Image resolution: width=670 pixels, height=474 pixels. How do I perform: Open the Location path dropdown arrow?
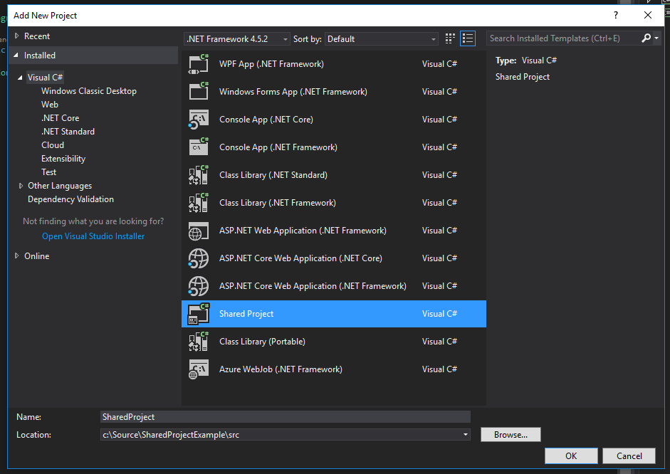(466, 435)
